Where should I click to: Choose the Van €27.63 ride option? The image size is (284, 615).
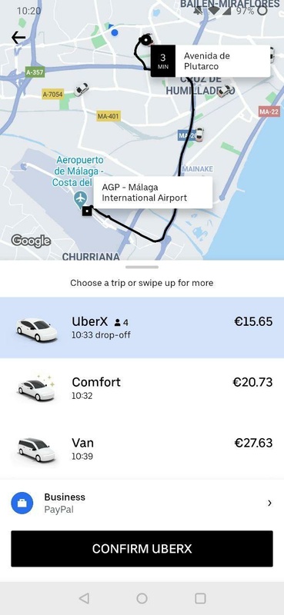click(x=142, y=449)
